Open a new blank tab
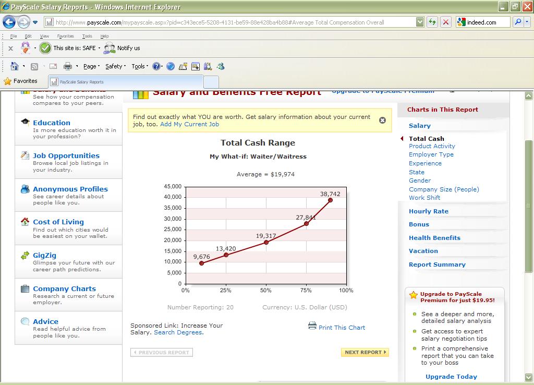The height and width of the screenshot is (385, 534). [x=211, y=82]
